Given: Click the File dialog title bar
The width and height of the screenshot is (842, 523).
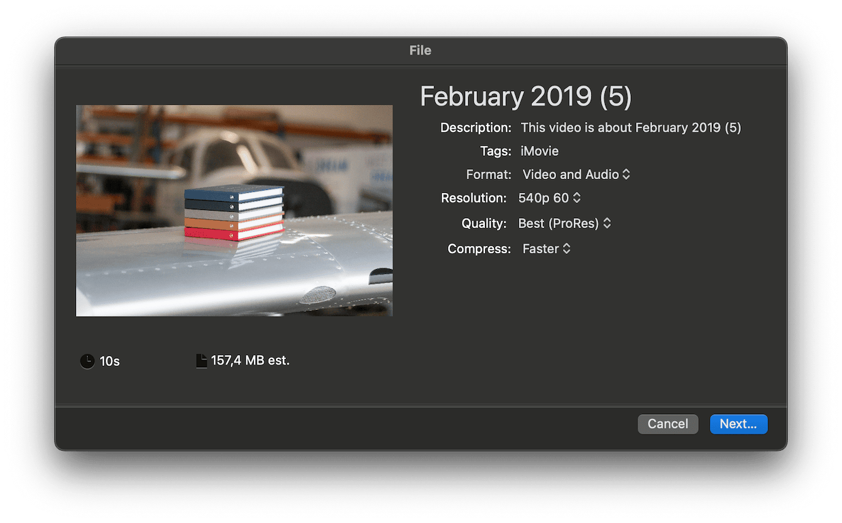Looking at the screenshot, I should [420, 50].
